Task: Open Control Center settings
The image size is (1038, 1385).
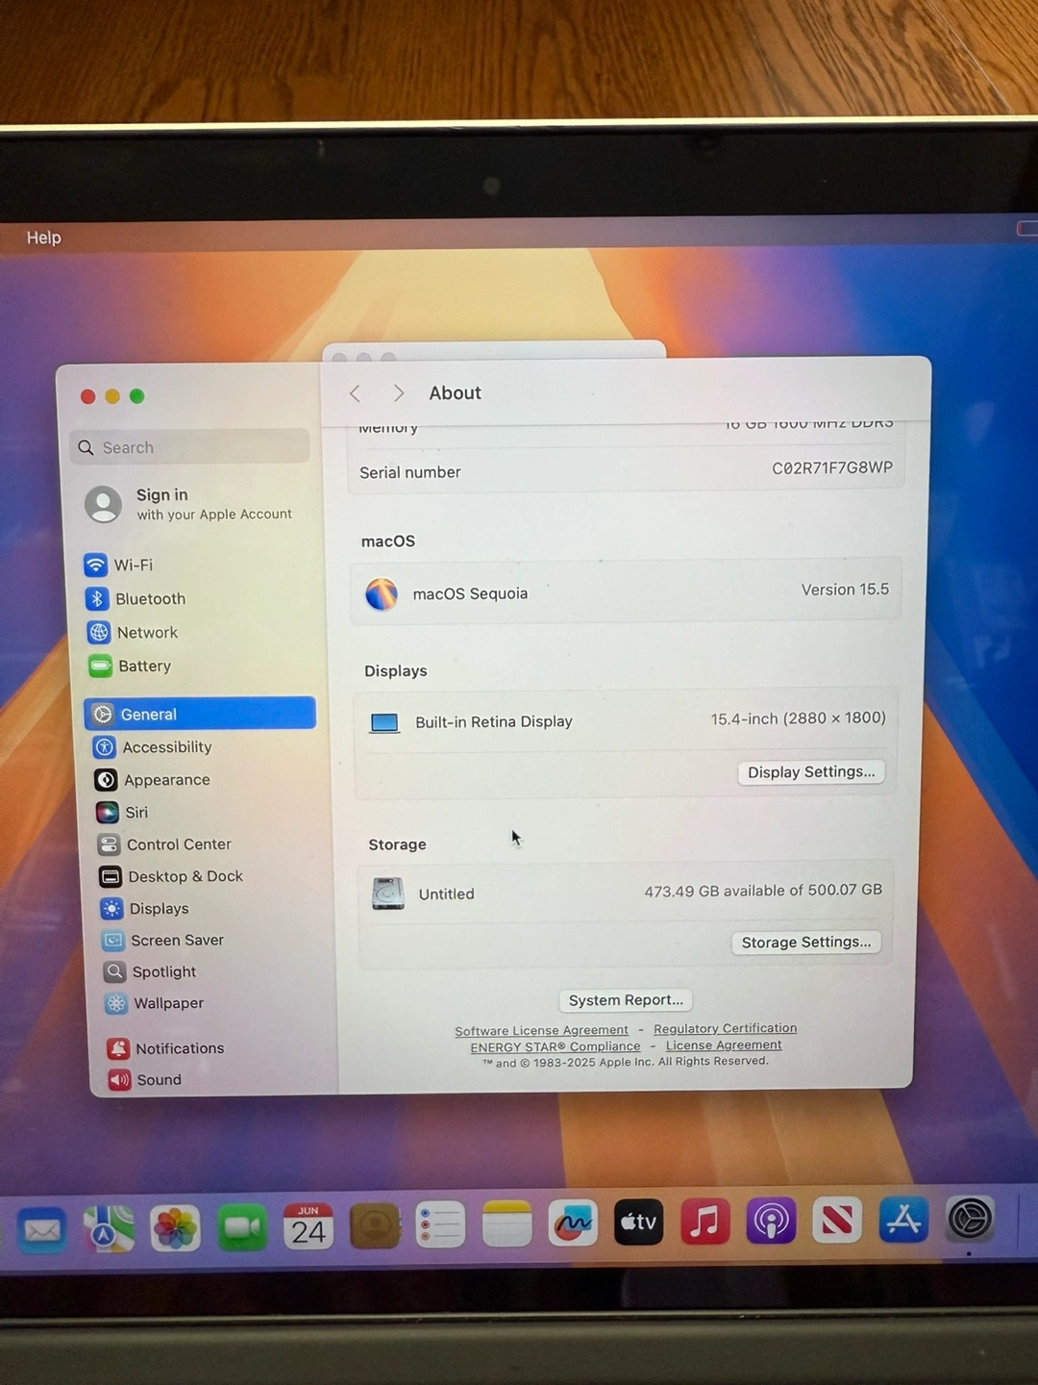Action: tap(165, 844)
